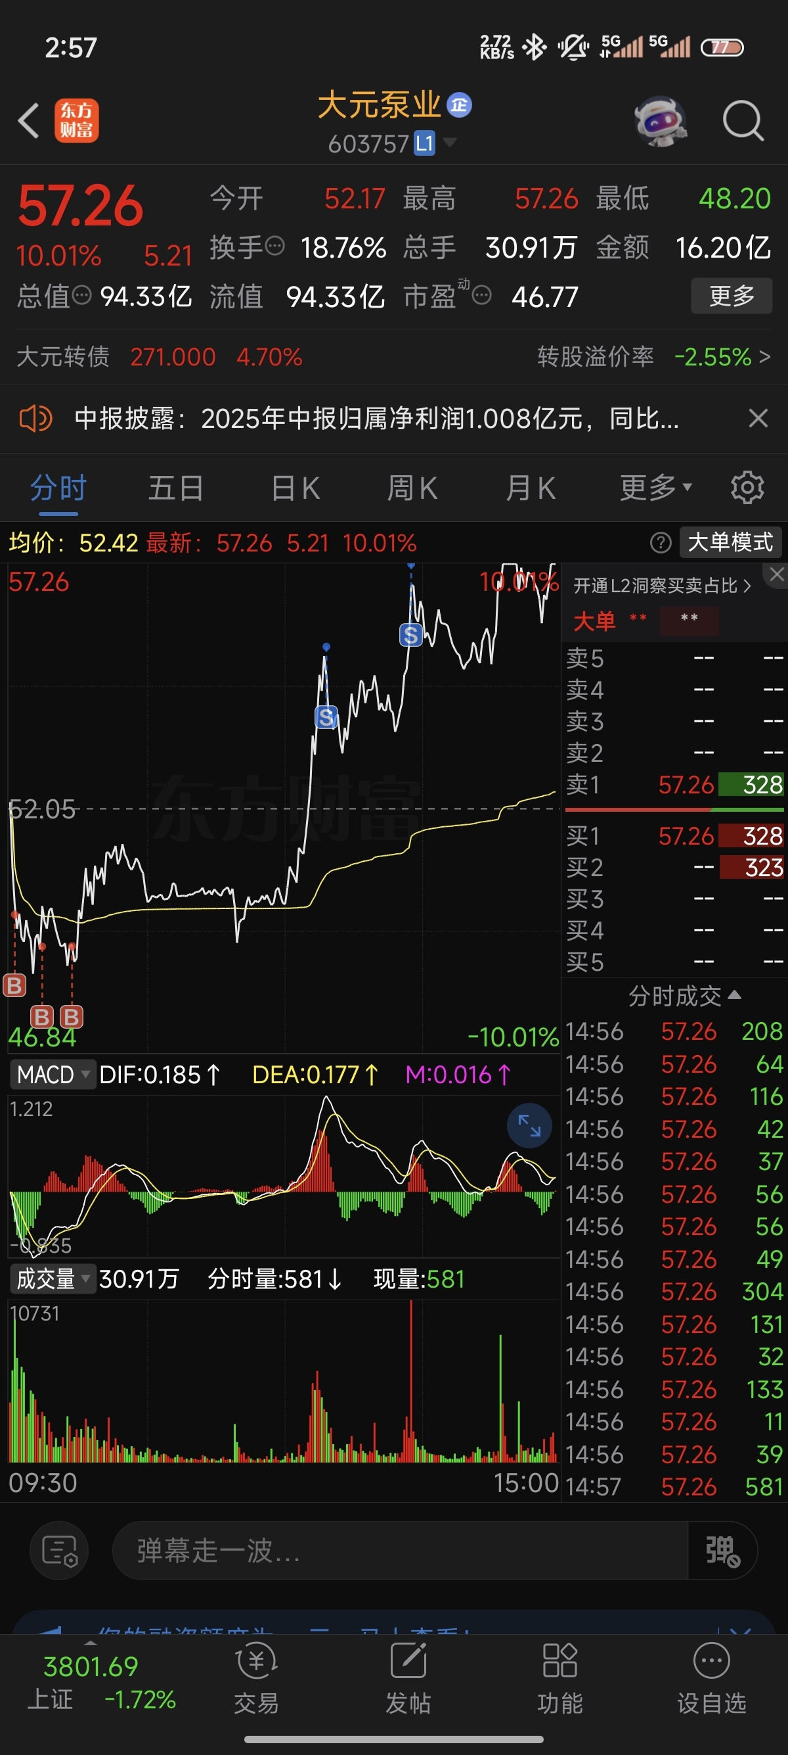
Task: Tap DIF:0.185 indicator value
Action: [x=159, y=1075]
